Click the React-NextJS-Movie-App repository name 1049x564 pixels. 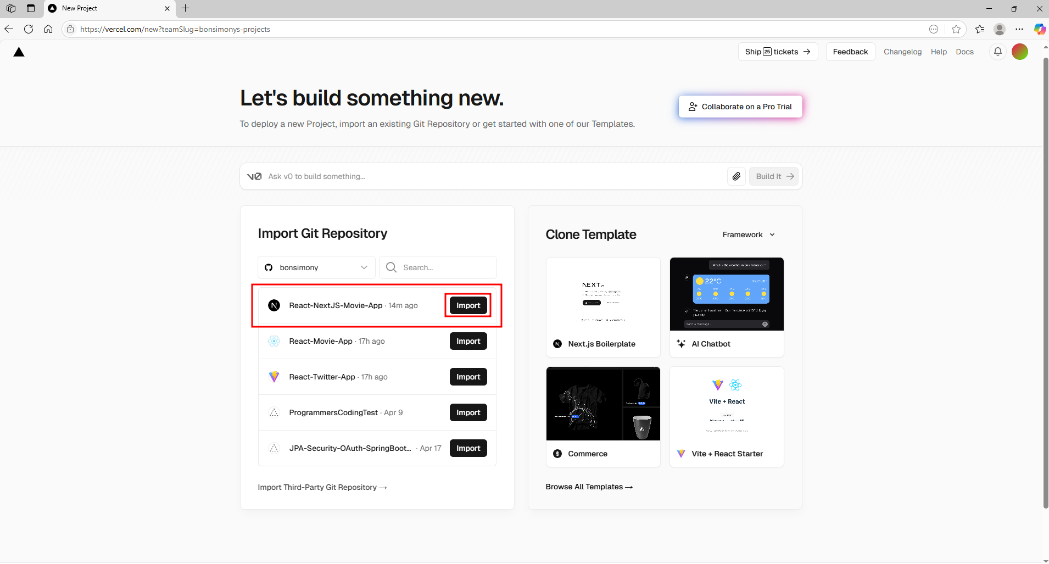click(336, 305)
